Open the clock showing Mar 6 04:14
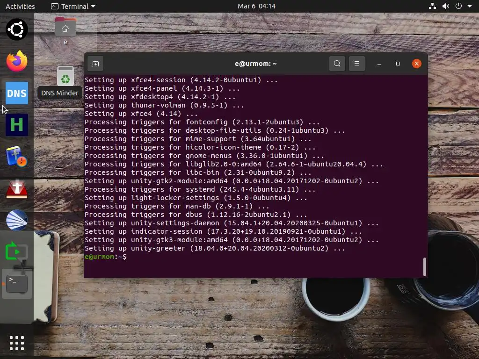Screen dimensions: 479x359 pos(257,6)
